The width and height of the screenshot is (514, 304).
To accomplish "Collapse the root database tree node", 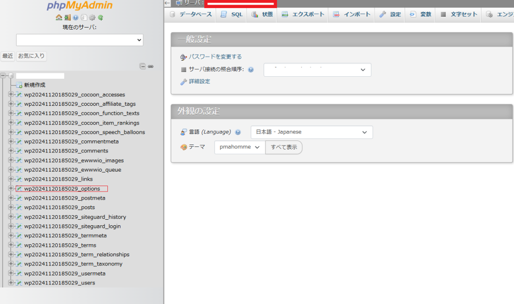I will 4,76.
